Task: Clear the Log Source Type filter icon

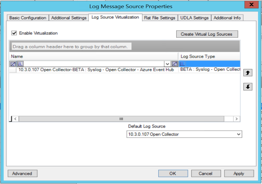Action: (175, 64)
